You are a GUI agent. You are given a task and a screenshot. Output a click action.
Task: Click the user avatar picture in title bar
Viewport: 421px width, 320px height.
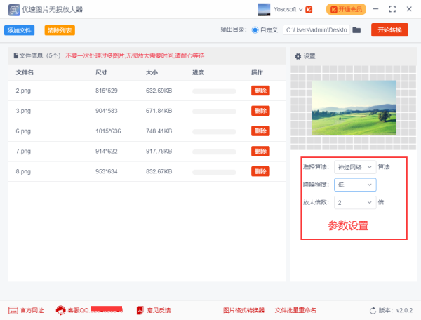point(264,9)
